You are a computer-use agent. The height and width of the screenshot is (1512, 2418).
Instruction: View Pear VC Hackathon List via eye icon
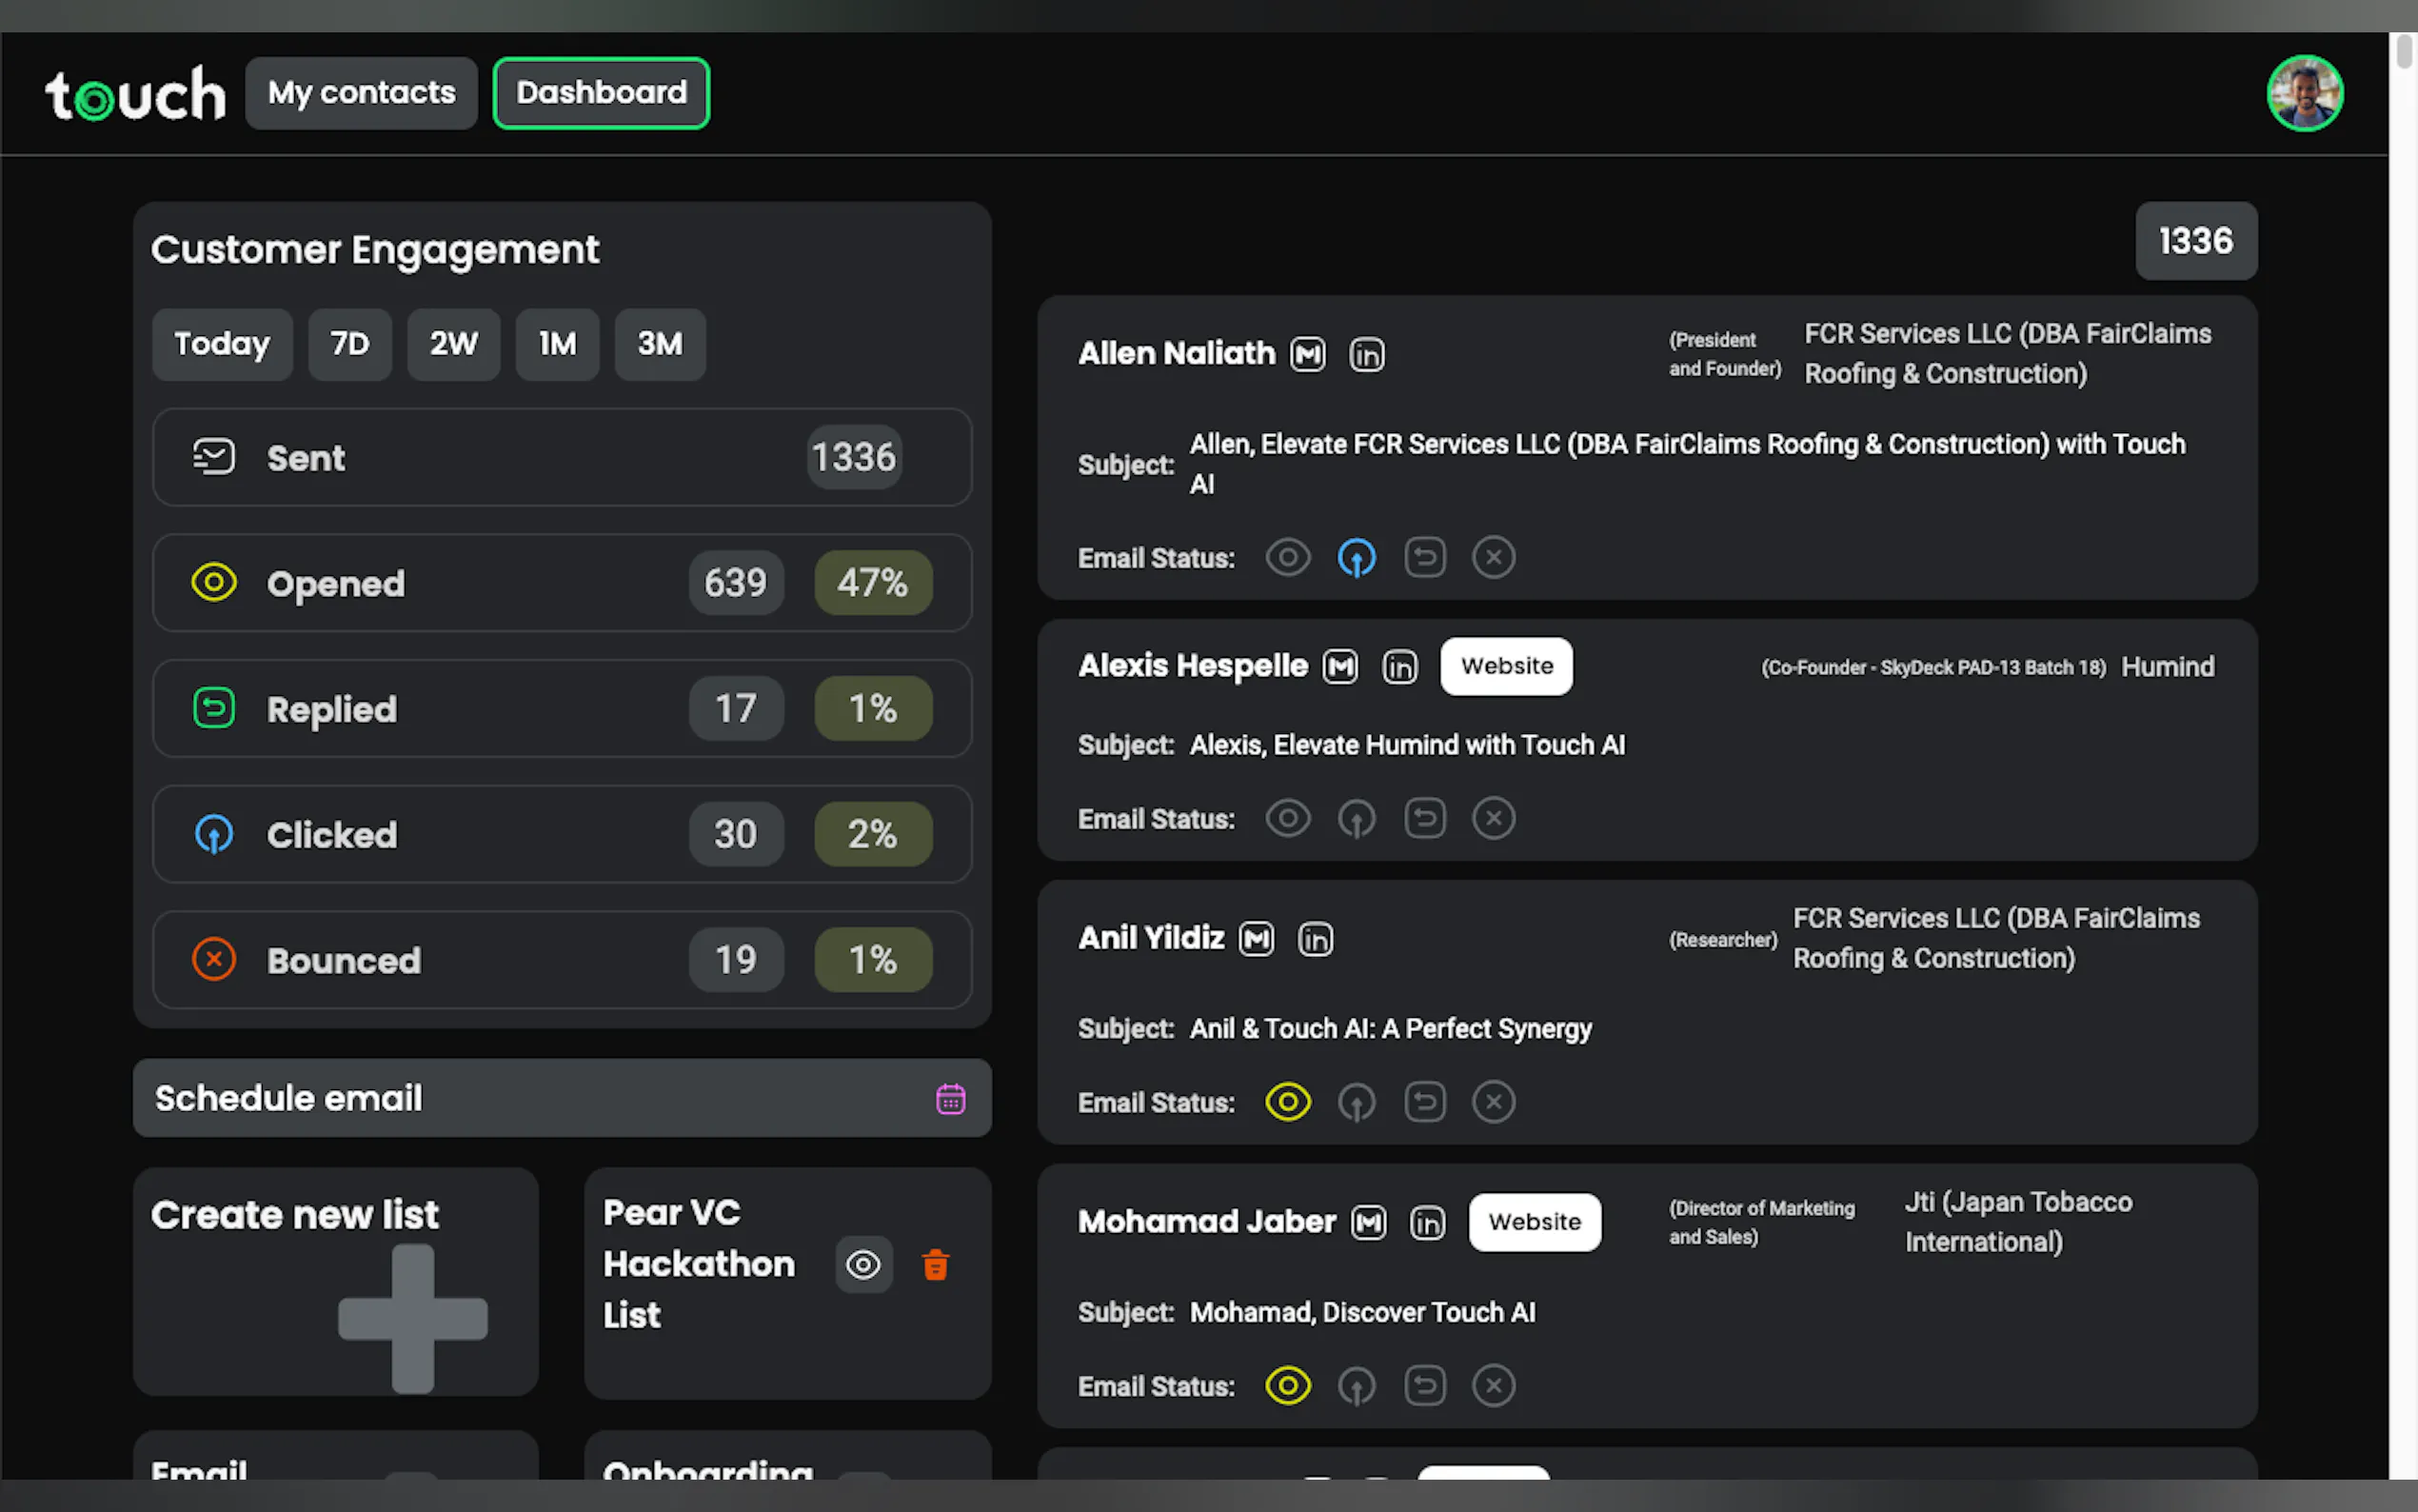point(862,1265)
